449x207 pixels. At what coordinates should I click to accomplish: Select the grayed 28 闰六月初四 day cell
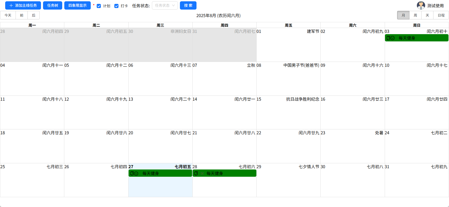[32, 45]
